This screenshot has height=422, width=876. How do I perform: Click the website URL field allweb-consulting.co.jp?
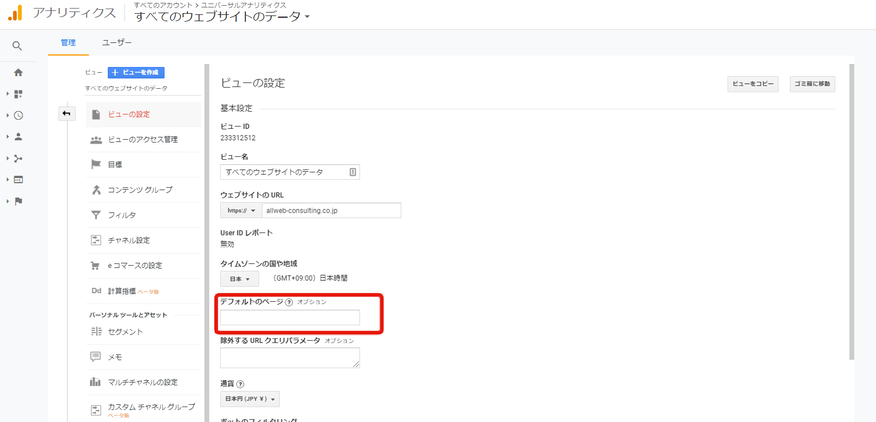pos(331,211)
